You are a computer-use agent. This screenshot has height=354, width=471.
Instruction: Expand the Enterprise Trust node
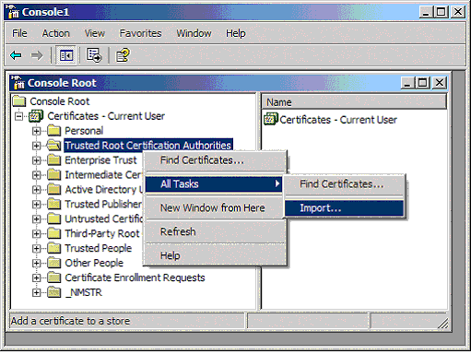tap(36, 160)
